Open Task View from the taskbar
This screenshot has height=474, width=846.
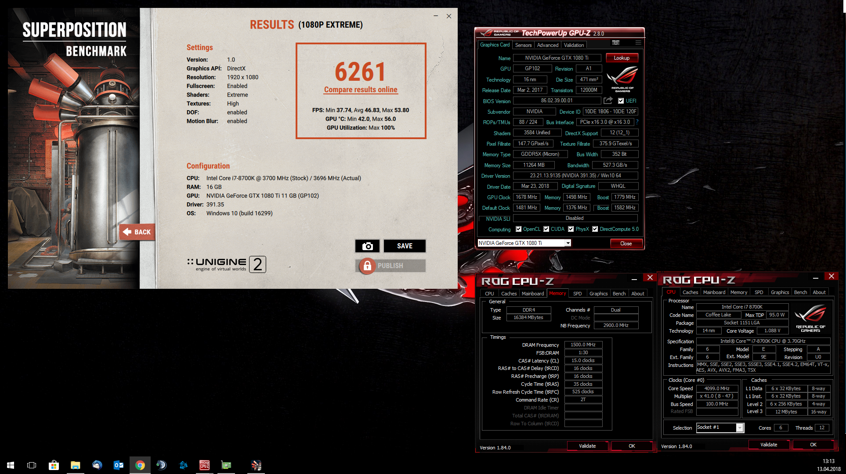[x=32, y=465]
